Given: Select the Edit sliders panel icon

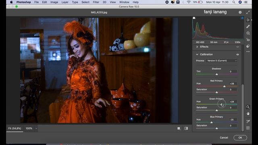Looking at the screenshot, I should 248,20.
